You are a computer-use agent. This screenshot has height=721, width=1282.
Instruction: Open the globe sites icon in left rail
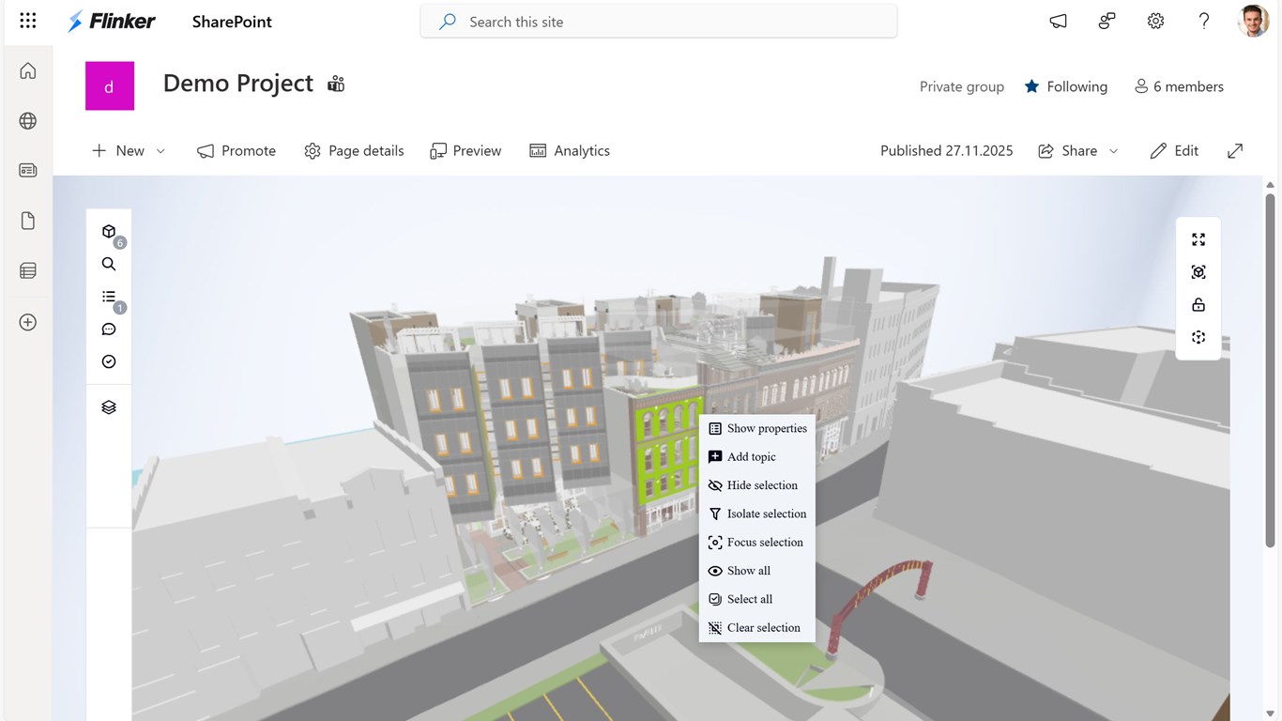[x=28, y=121]
